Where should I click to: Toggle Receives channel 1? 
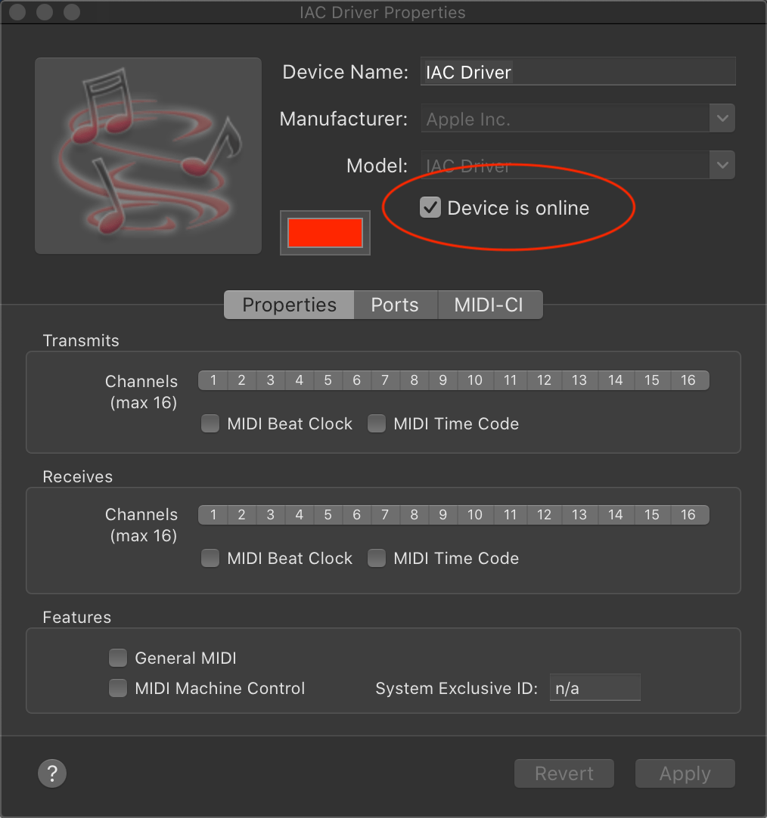coord(213,515)
